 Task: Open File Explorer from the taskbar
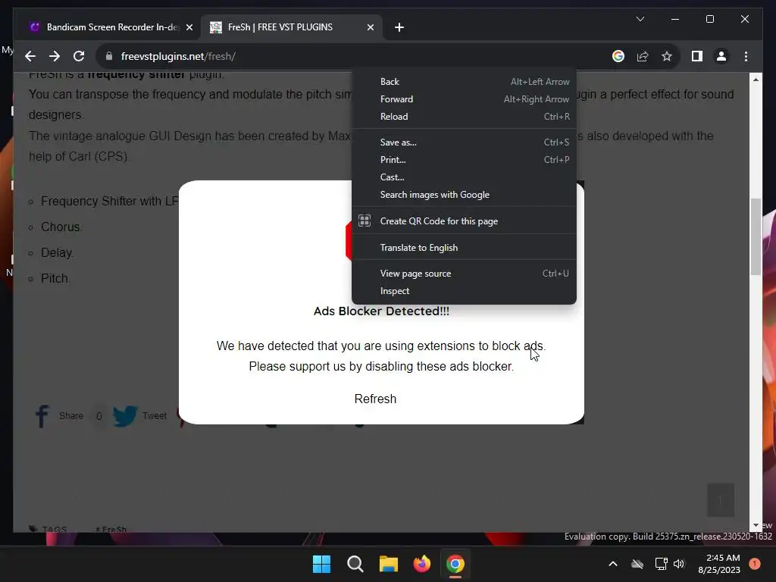[389, 564]
